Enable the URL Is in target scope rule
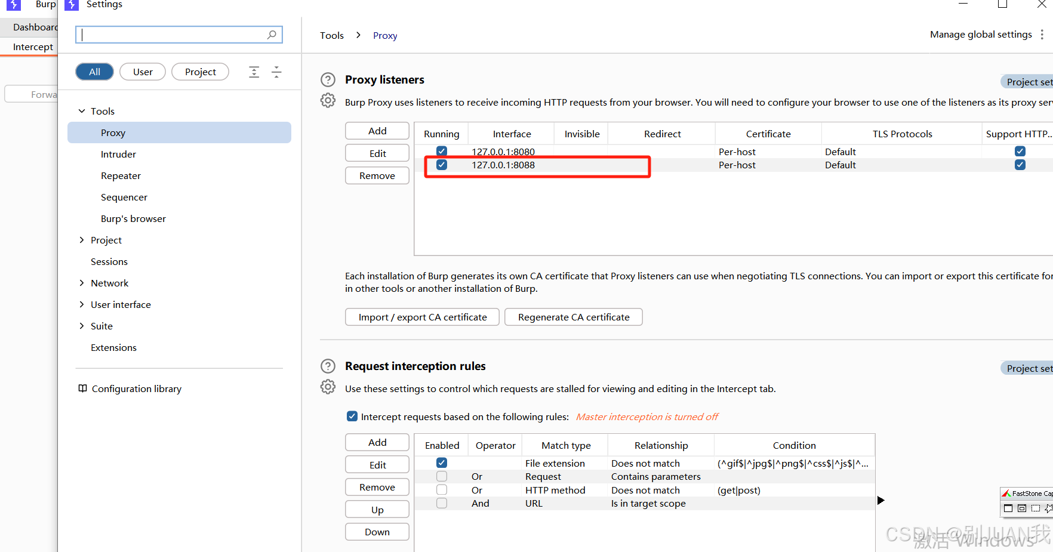The image size is (1053, 552). [442, 503]
